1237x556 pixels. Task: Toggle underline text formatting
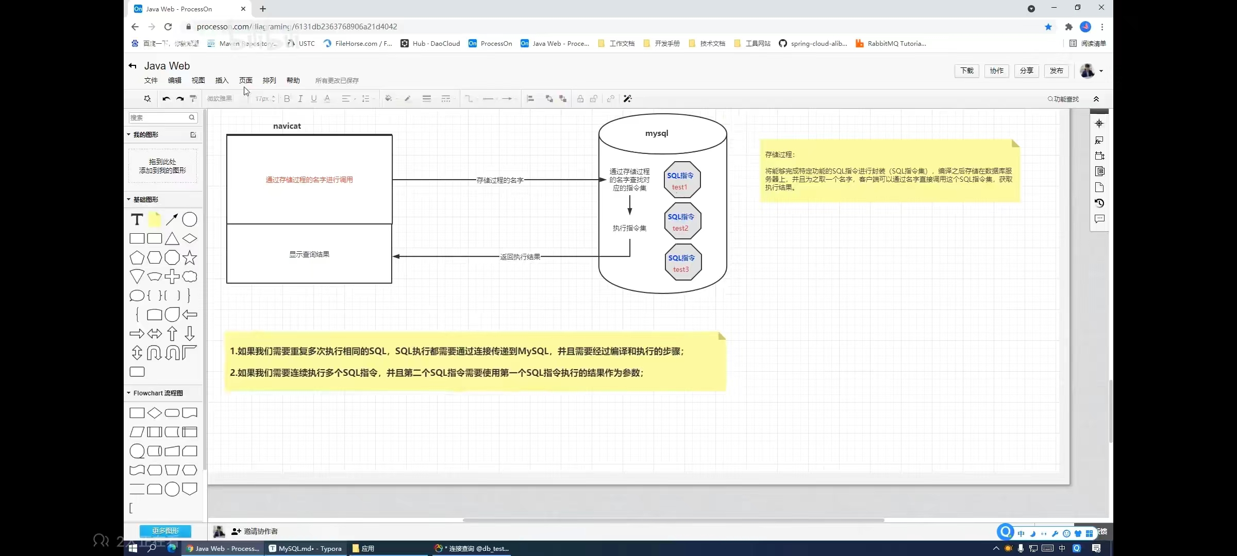pyautogui.click(x=313, y=99)
